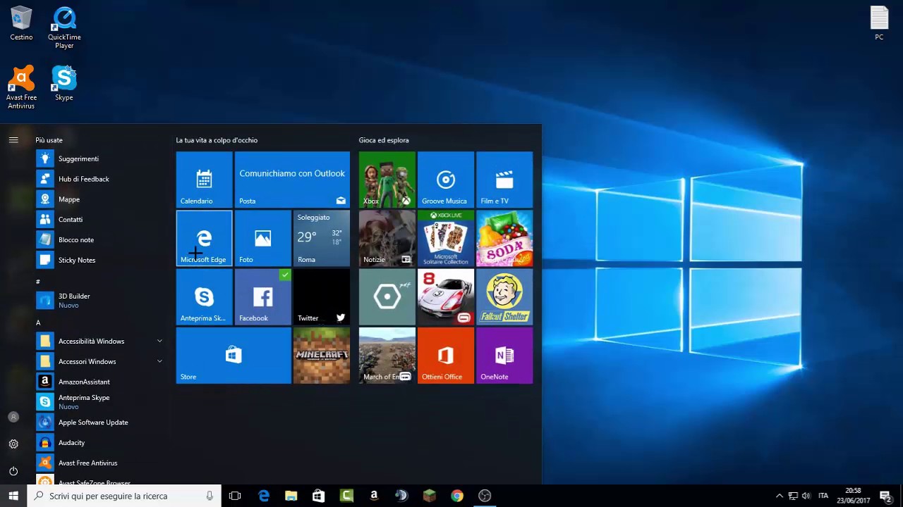Launch Microsoft Solitaire Collection tile
Image resolution: width=903 pixels, height=507 pixels.
click(445, 238)
